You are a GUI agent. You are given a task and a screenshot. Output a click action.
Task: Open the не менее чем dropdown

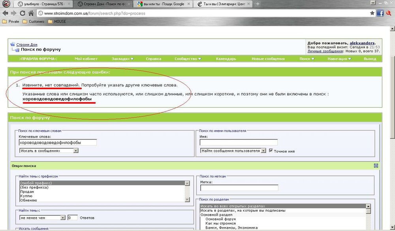point(42,218)
